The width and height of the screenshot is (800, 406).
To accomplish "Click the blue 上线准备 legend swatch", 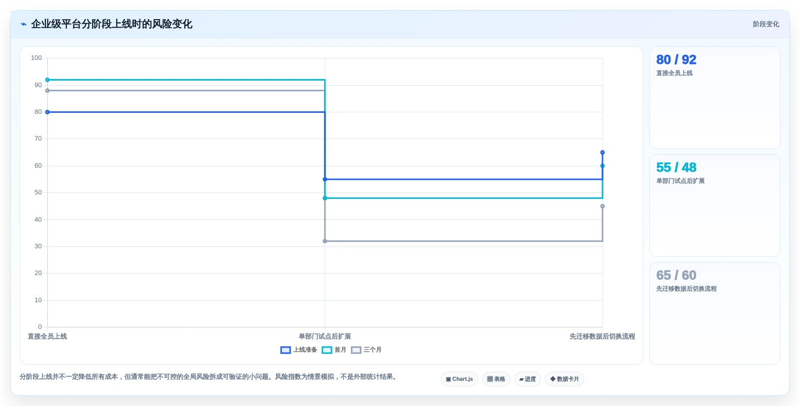I will [x=286, y=350].
